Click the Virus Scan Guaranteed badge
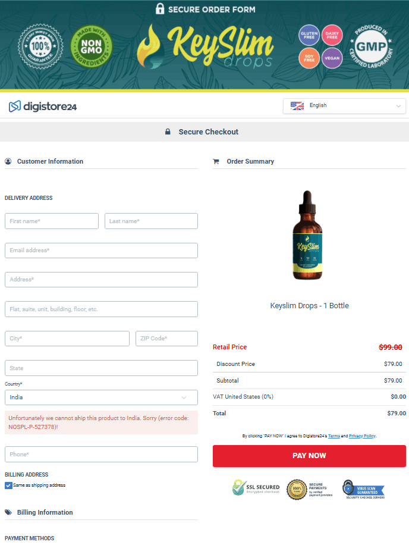Viewport: 409px width, 548px height. pos(363,488)
